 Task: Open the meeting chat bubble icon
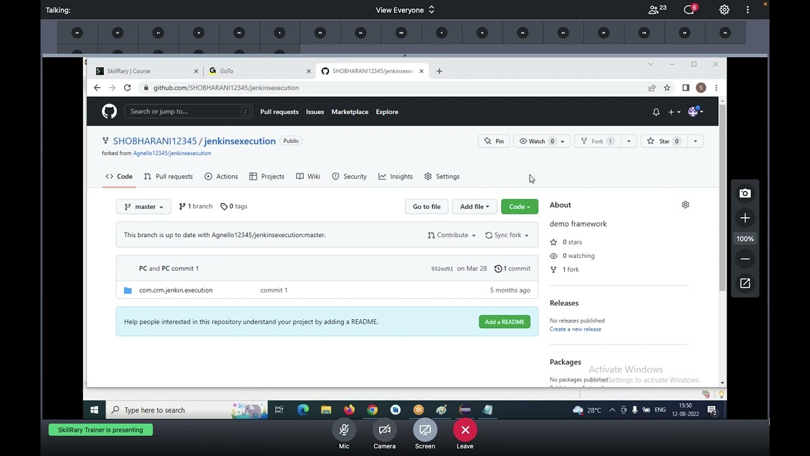[690, 9]
